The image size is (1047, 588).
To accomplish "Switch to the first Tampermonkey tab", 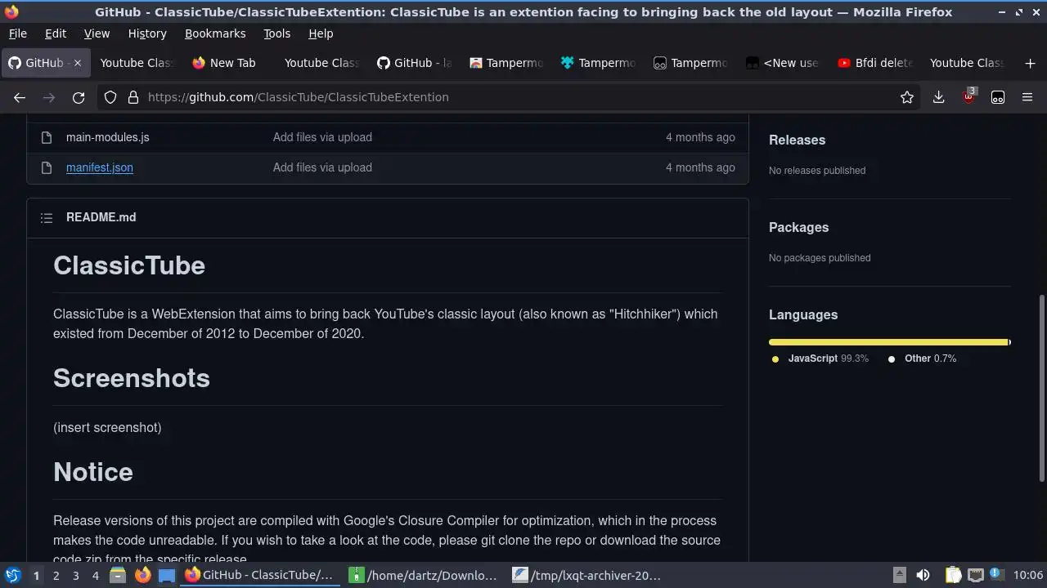I will tap(506, 63).
